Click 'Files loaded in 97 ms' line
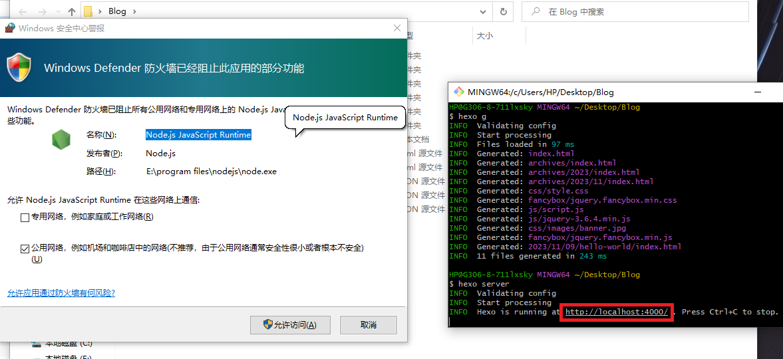783x359 pixels. click(x=512, y=144)
